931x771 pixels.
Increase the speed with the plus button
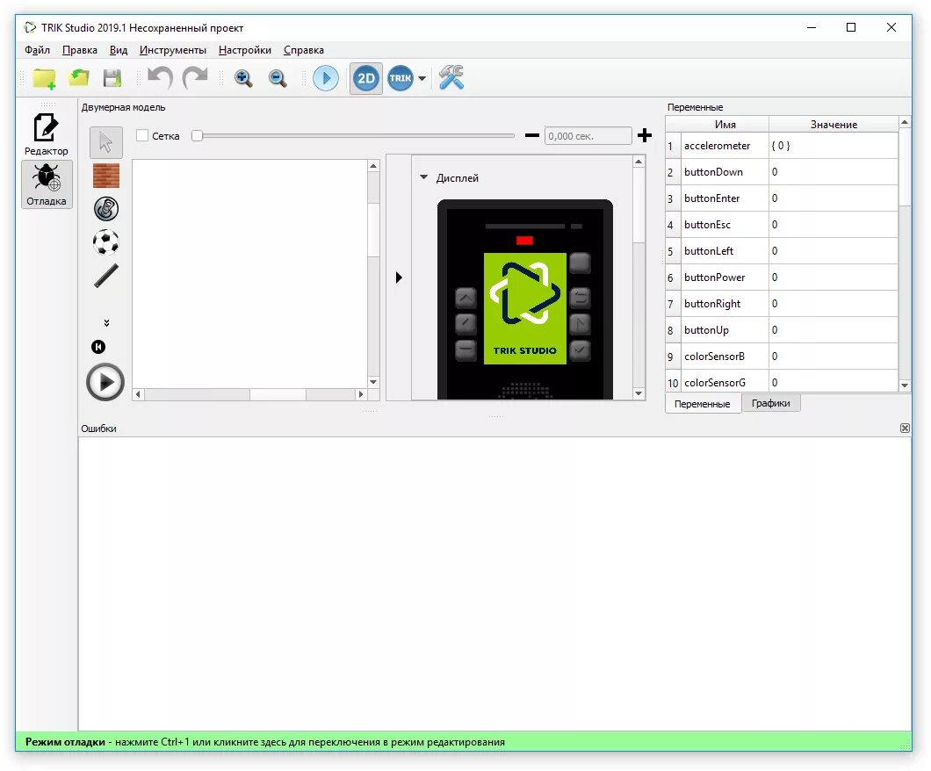645,135
